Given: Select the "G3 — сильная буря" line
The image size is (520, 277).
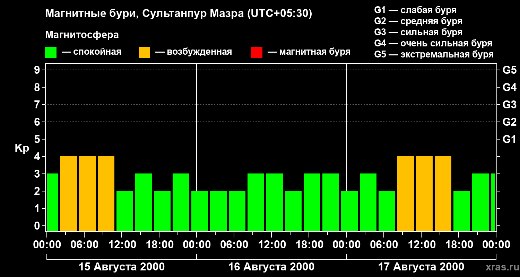Looking at the screenshot, I should tap(418, 32).
